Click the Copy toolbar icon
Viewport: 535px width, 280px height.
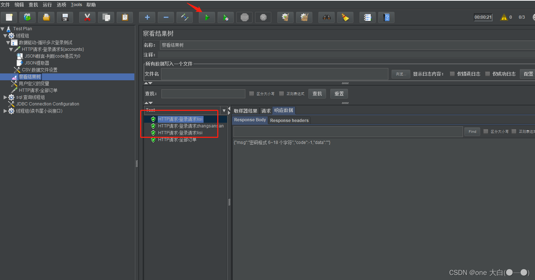[x=106, y=17]
